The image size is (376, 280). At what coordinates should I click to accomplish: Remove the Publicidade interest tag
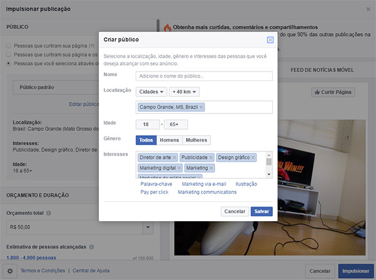click(210, 157)
